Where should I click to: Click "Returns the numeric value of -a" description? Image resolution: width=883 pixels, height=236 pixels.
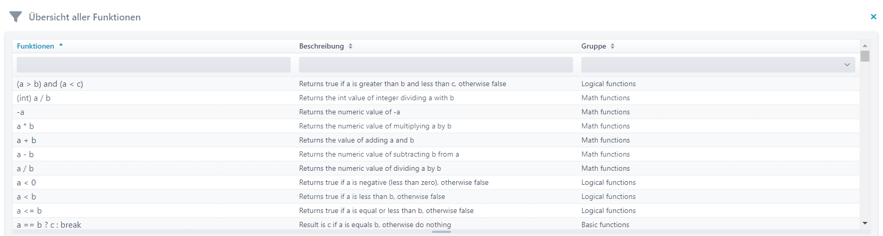(x=350, y=112)
